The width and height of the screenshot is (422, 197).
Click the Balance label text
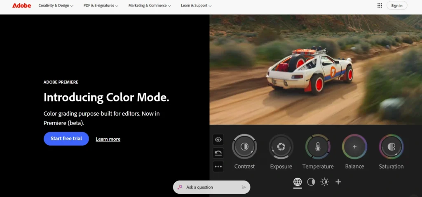[x=354, y=167]
